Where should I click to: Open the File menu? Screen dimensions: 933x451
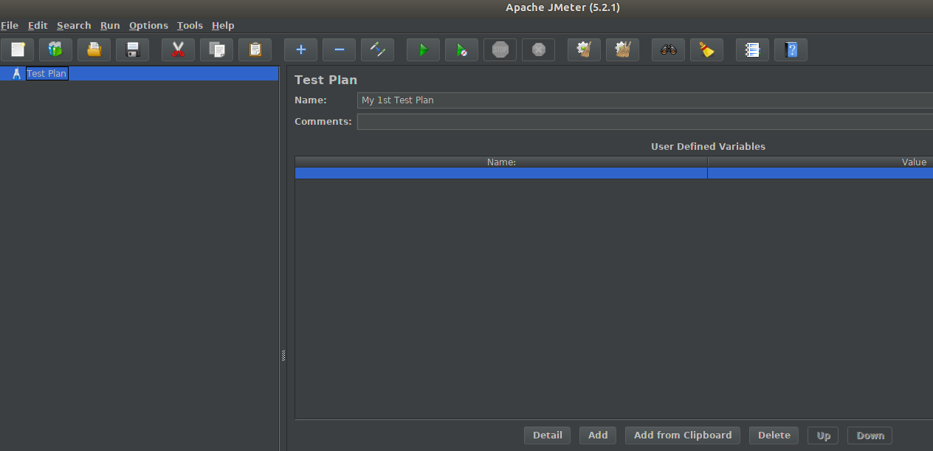pyautogui.click(x=10, y=25)
